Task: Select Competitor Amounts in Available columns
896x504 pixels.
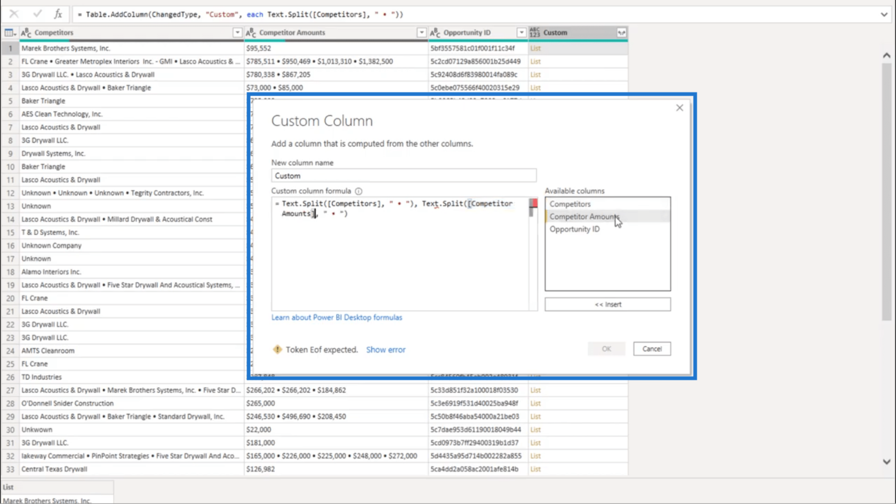Action: click(x=607, y=217)
